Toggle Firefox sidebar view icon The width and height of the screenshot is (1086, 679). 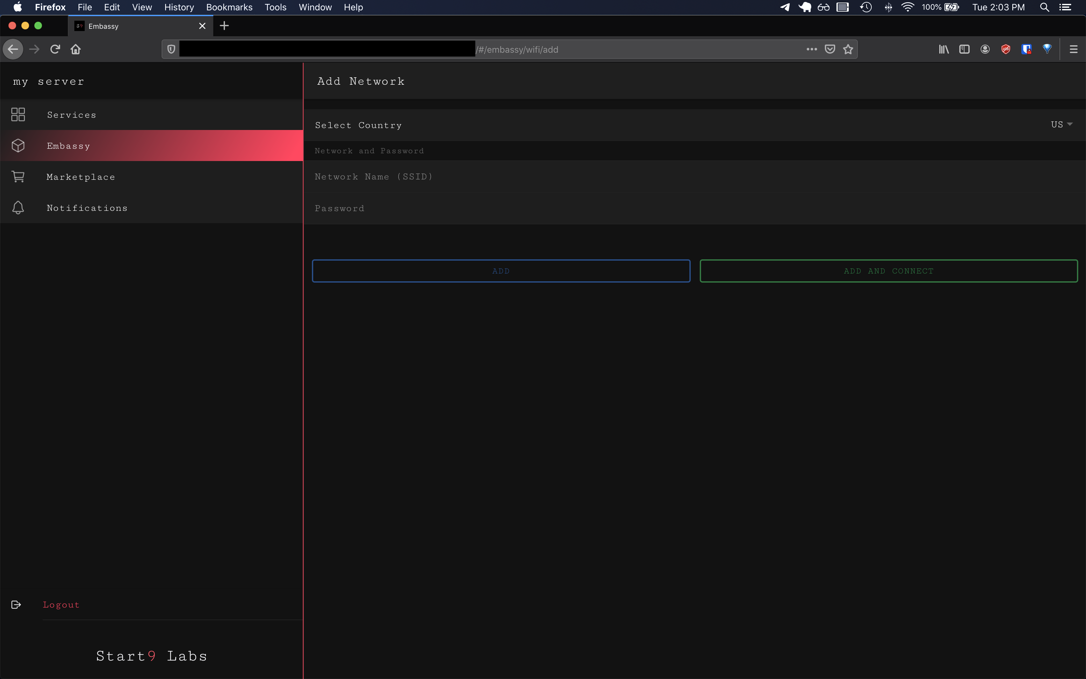coord(964,49)
